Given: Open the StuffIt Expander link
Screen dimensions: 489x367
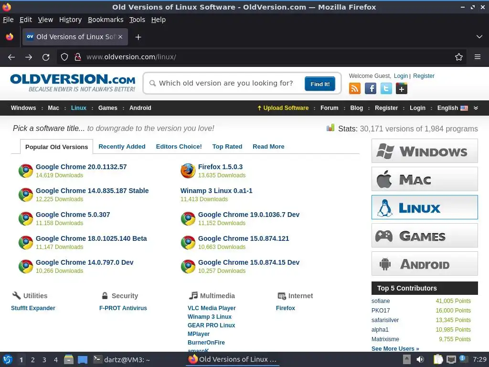Looking at the screenshot, I should click(33, 308).
